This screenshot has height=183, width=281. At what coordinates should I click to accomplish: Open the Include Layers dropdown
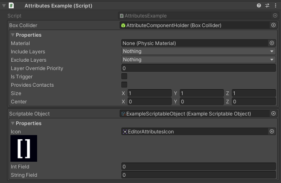coord(198,51)
